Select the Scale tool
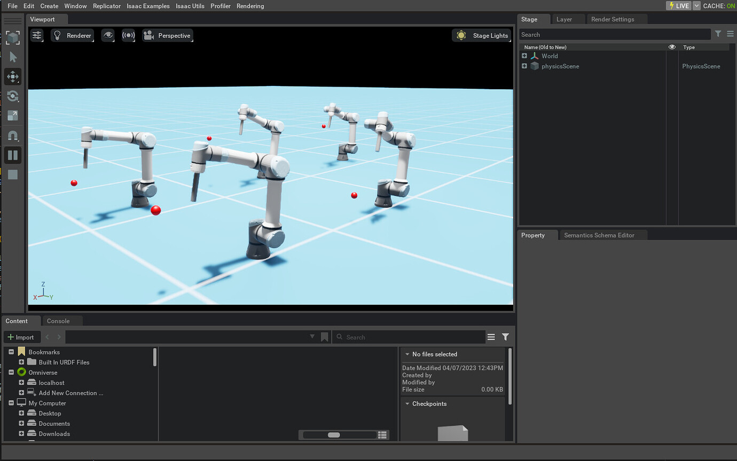The width and height of the screenshot is (737, 461). point(12,116)
